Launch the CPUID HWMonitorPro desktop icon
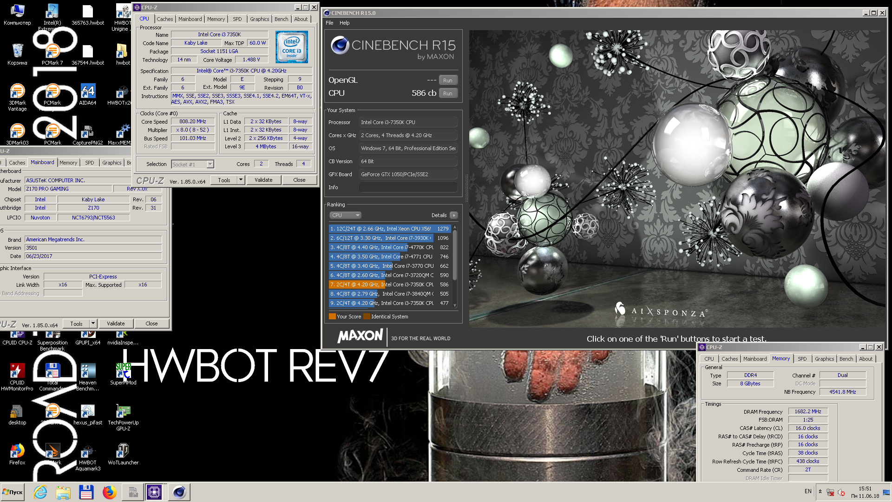Image resolution: width=892 pixels, height=502 pixels. tap(17, 377)
